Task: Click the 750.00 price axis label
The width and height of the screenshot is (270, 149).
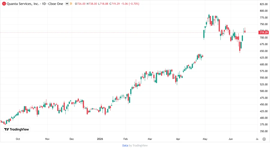Action: click(264, 24)
